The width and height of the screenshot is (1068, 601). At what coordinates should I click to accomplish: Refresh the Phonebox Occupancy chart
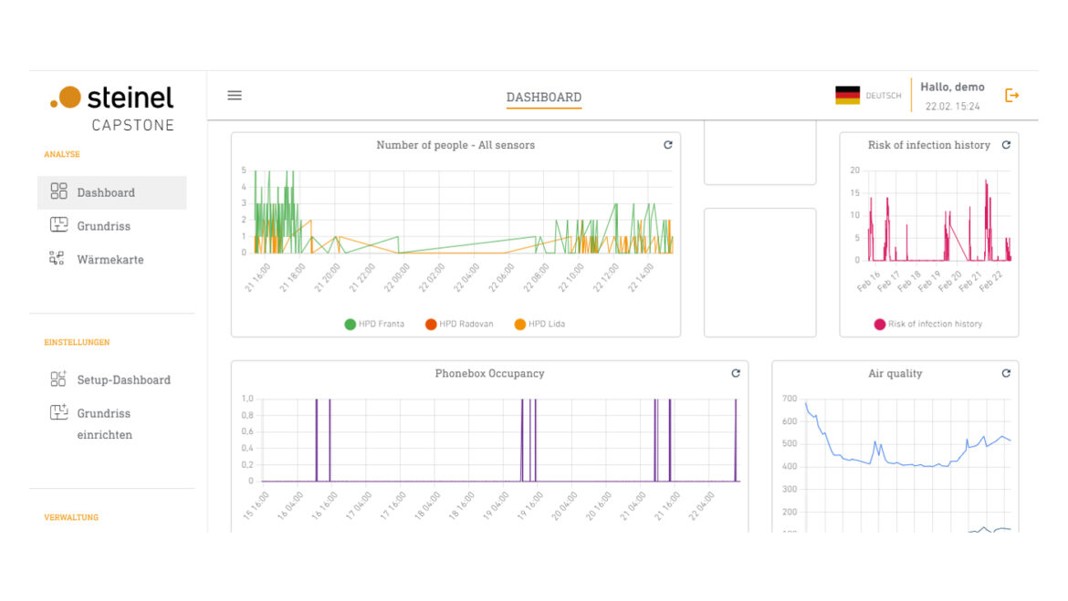(x=736, y=373)
